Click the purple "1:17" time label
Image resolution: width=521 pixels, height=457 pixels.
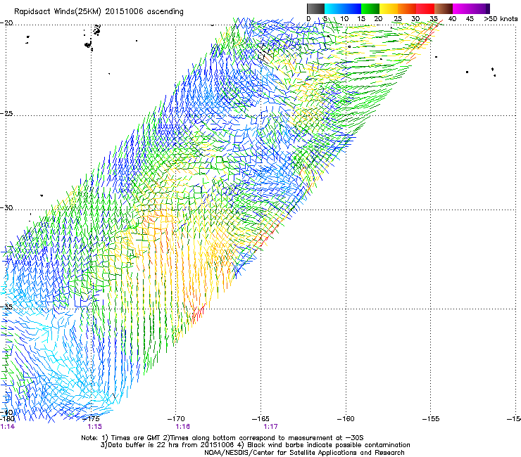[270, 427]
